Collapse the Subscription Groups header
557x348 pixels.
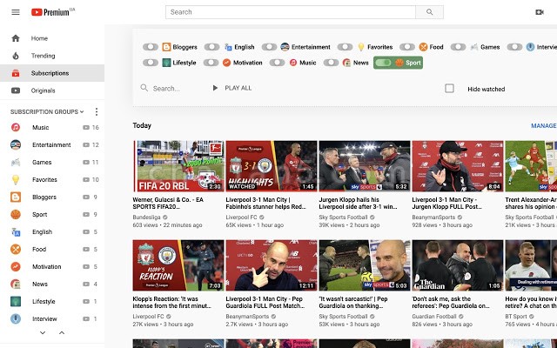pyautogui.click(x=47, y=112)
